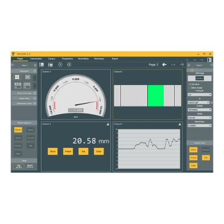
Task: Click the left circle icon in right panel header
Action: (189, 65)
